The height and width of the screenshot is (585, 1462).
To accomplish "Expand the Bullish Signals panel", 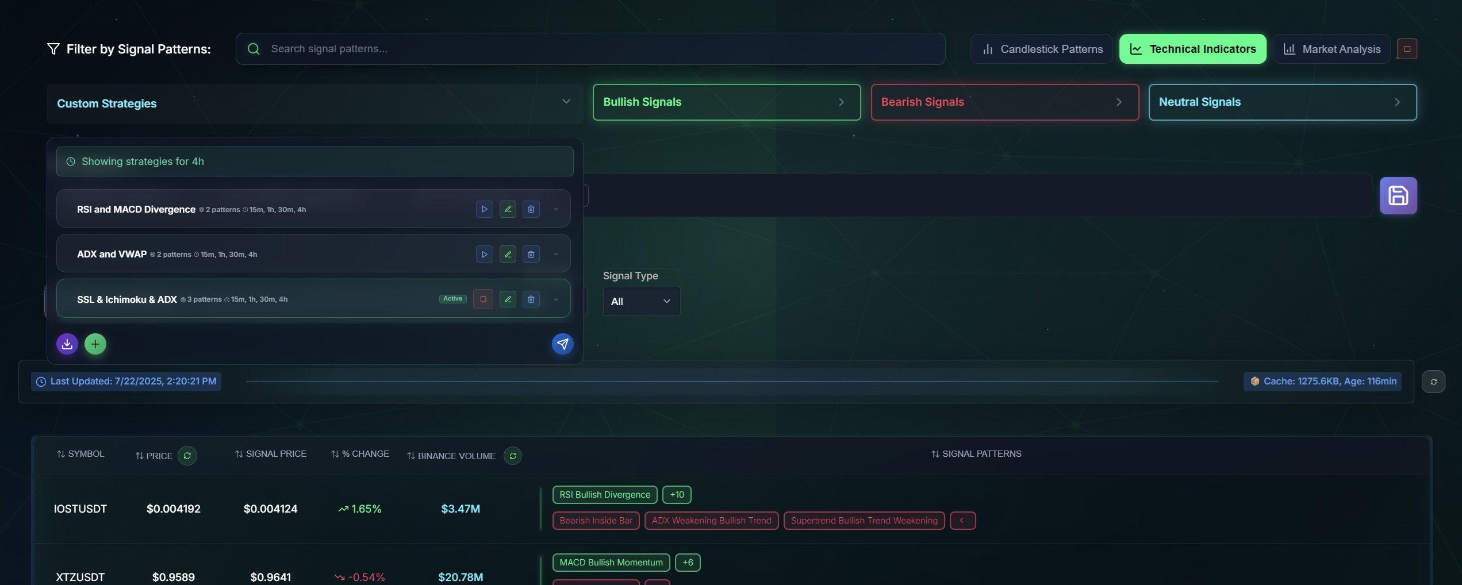I will [727, 102].
